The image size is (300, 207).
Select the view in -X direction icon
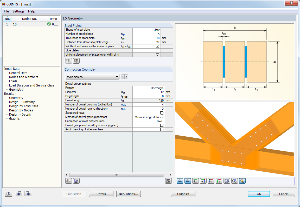coord(203,181)
